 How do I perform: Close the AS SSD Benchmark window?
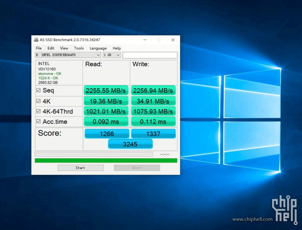(173, 40)
